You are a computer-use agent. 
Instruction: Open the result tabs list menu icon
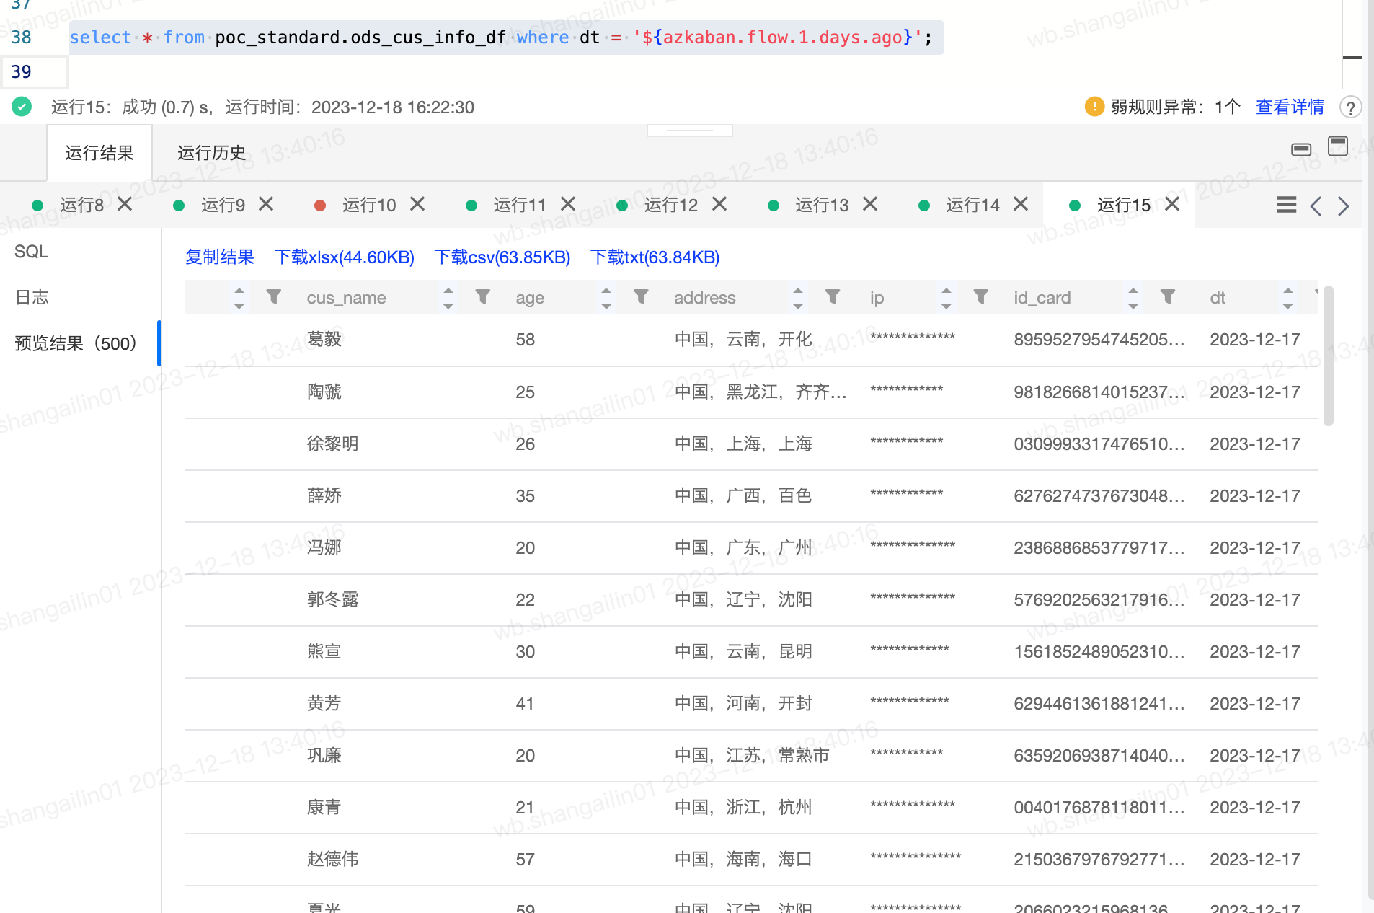pos(1286,205)
